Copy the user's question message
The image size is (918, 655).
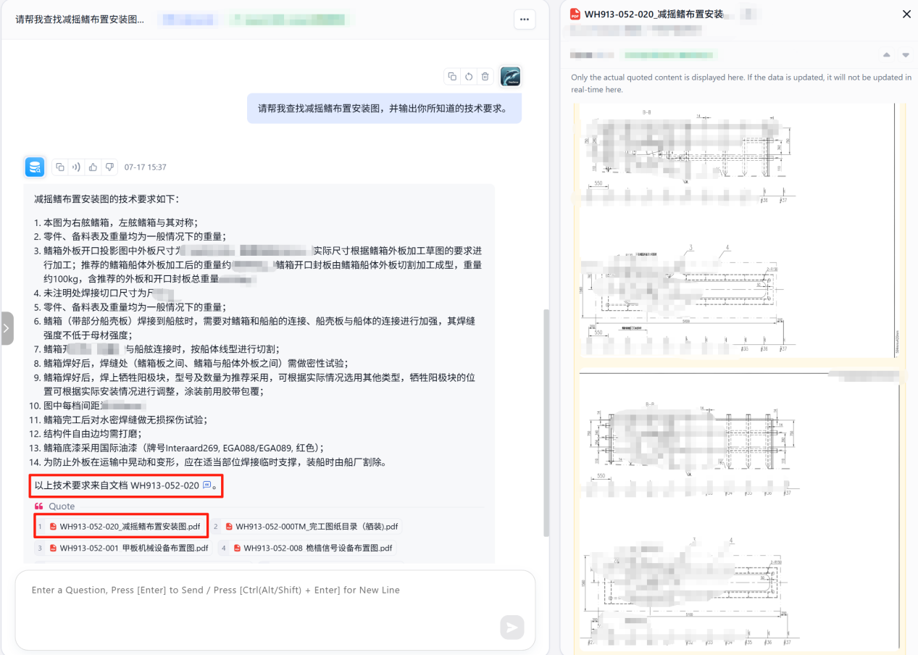[x=452, y=77]
